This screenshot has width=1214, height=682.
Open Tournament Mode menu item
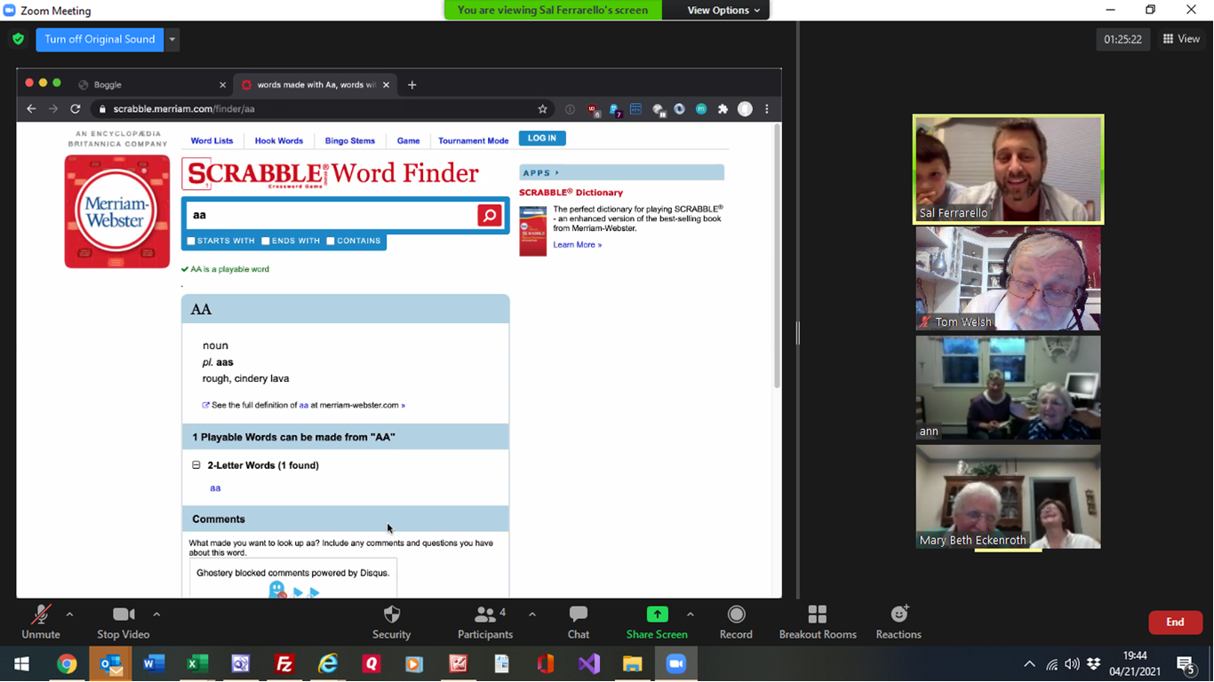(x=474, y=140)
